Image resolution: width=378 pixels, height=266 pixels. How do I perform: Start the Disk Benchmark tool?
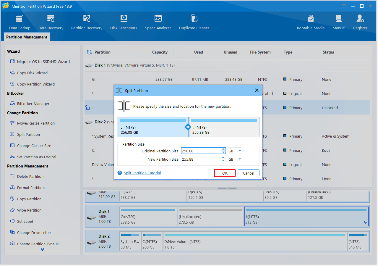coord(124,22)
